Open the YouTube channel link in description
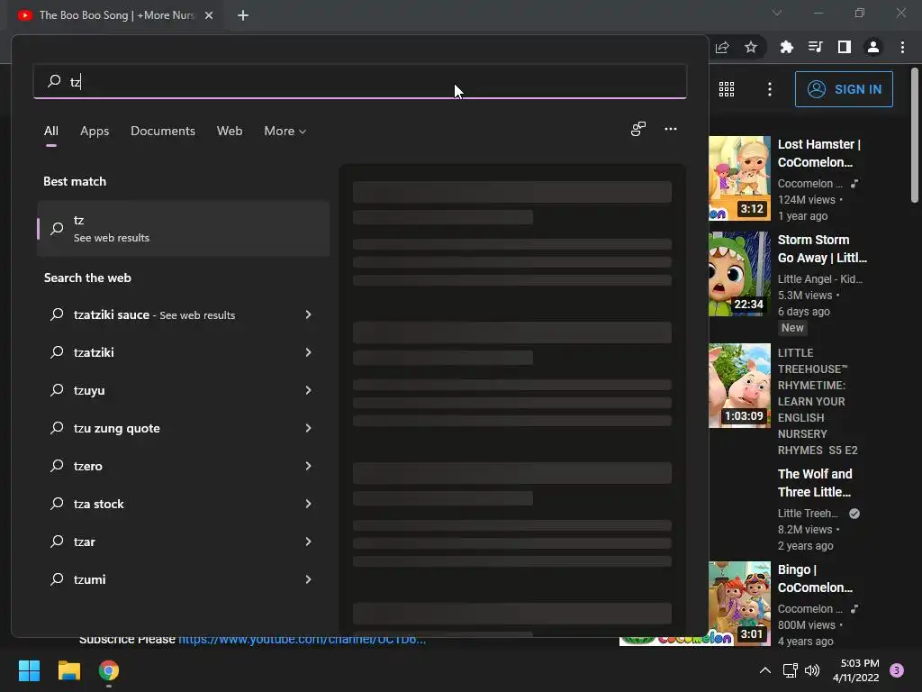The height and width of the screenshot is (692, 922). coord(302,640)
